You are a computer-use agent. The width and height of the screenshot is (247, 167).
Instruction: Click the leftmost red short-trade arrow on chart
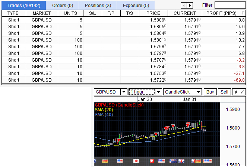[x=118, y=140]
